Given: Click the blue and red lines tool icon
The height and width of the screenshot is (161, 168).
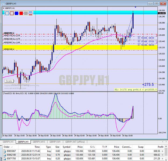Looking at the screenshot, I should [x=31, y=13].
